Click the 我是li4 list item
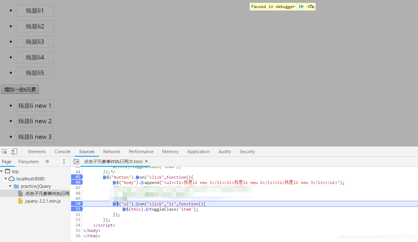 click(35, 57)
